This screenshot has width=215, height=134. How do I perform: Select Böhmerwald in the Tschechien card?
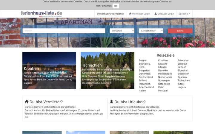(x=89, y=70)
